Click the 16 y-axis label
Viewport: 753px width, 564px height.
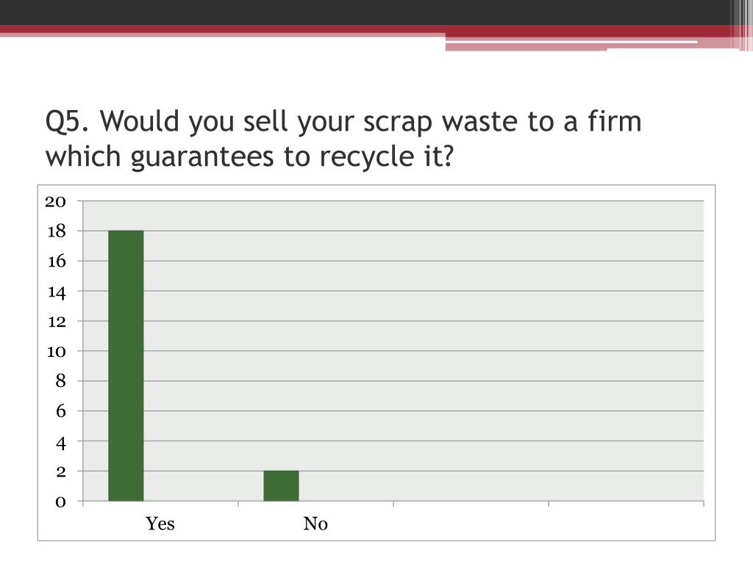pyautogui.click(x=56, y=261)
